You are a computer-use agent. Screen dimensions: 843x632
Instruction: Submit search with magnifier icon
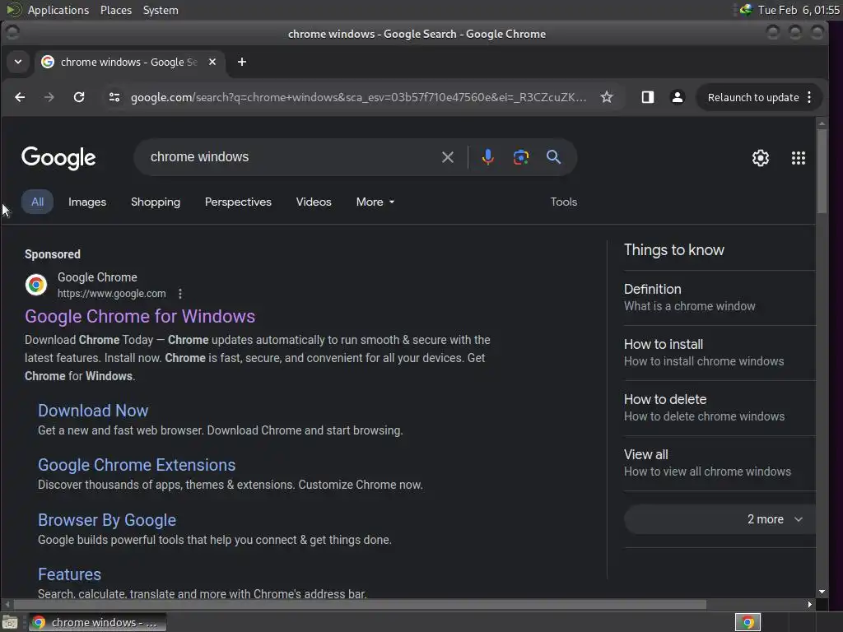point(554,157)
